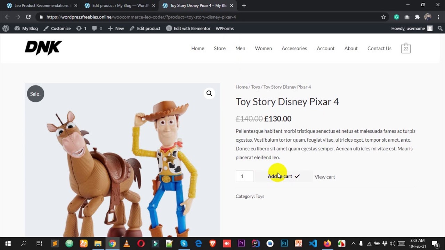Screen dimensions: 445x250
Task: Open the Windows Start menu
Action: 8,244
